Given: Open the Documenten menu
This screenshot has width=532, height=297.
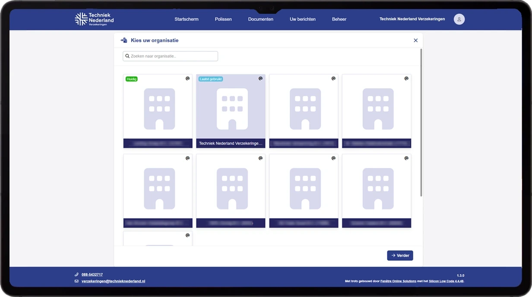Looking at the screenshot, I should (x=261, y=19).
